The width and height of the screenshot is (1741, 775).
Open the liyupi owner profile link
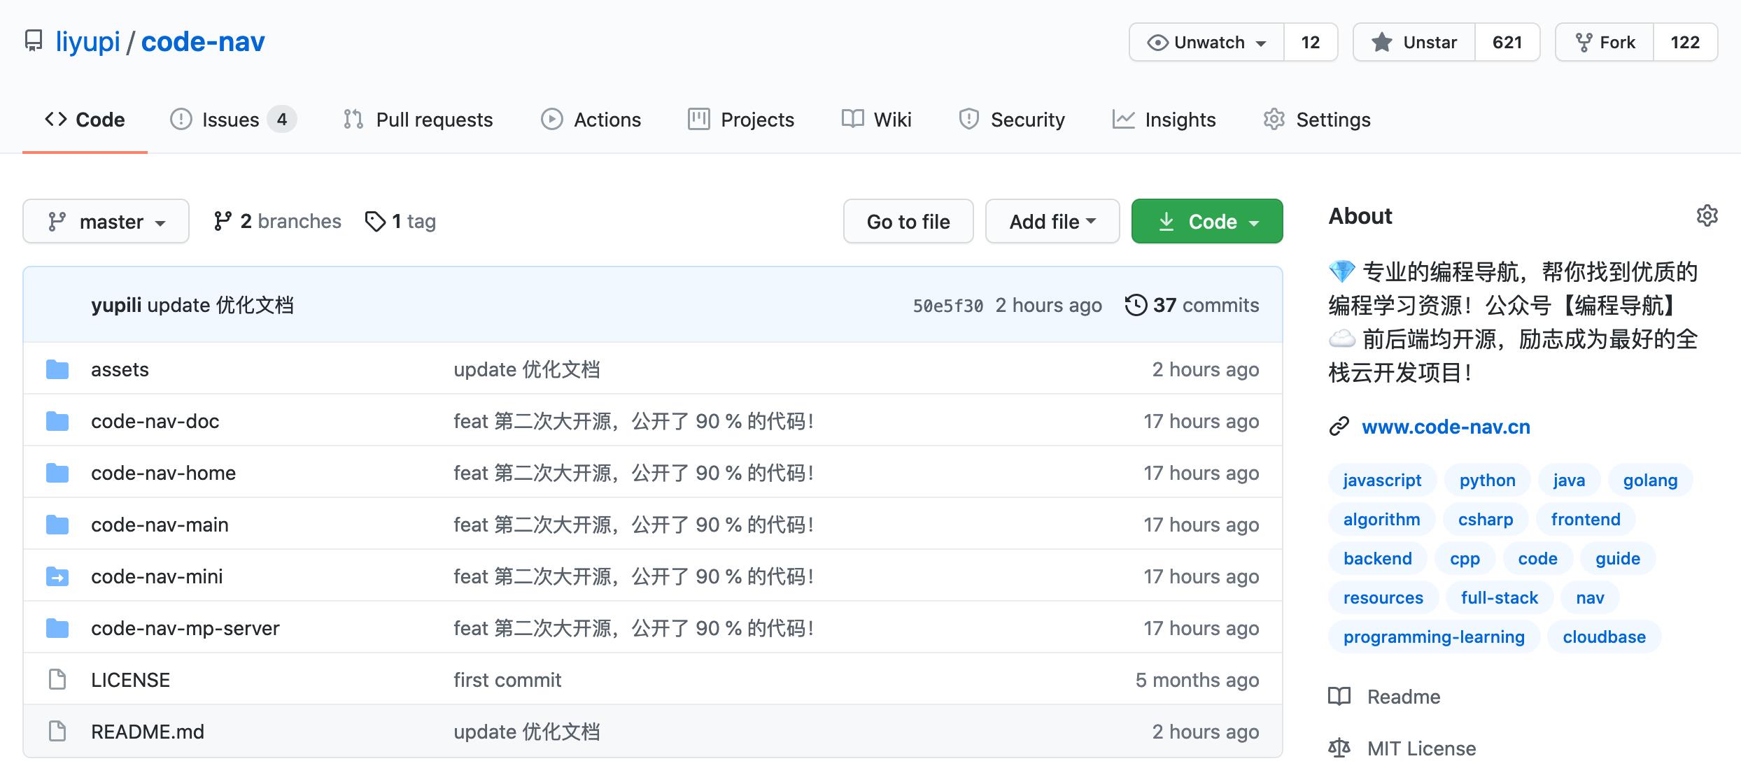tap(88, 42)
